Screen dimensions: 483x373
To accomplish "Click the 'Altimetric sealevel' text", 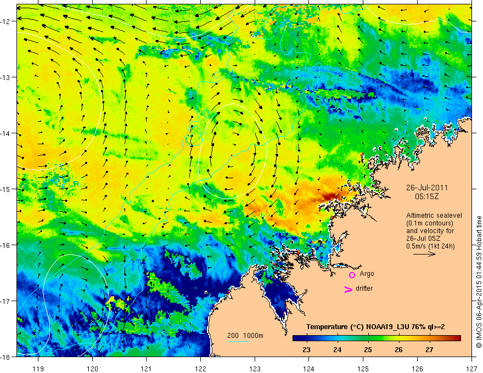I will point(434,216).
